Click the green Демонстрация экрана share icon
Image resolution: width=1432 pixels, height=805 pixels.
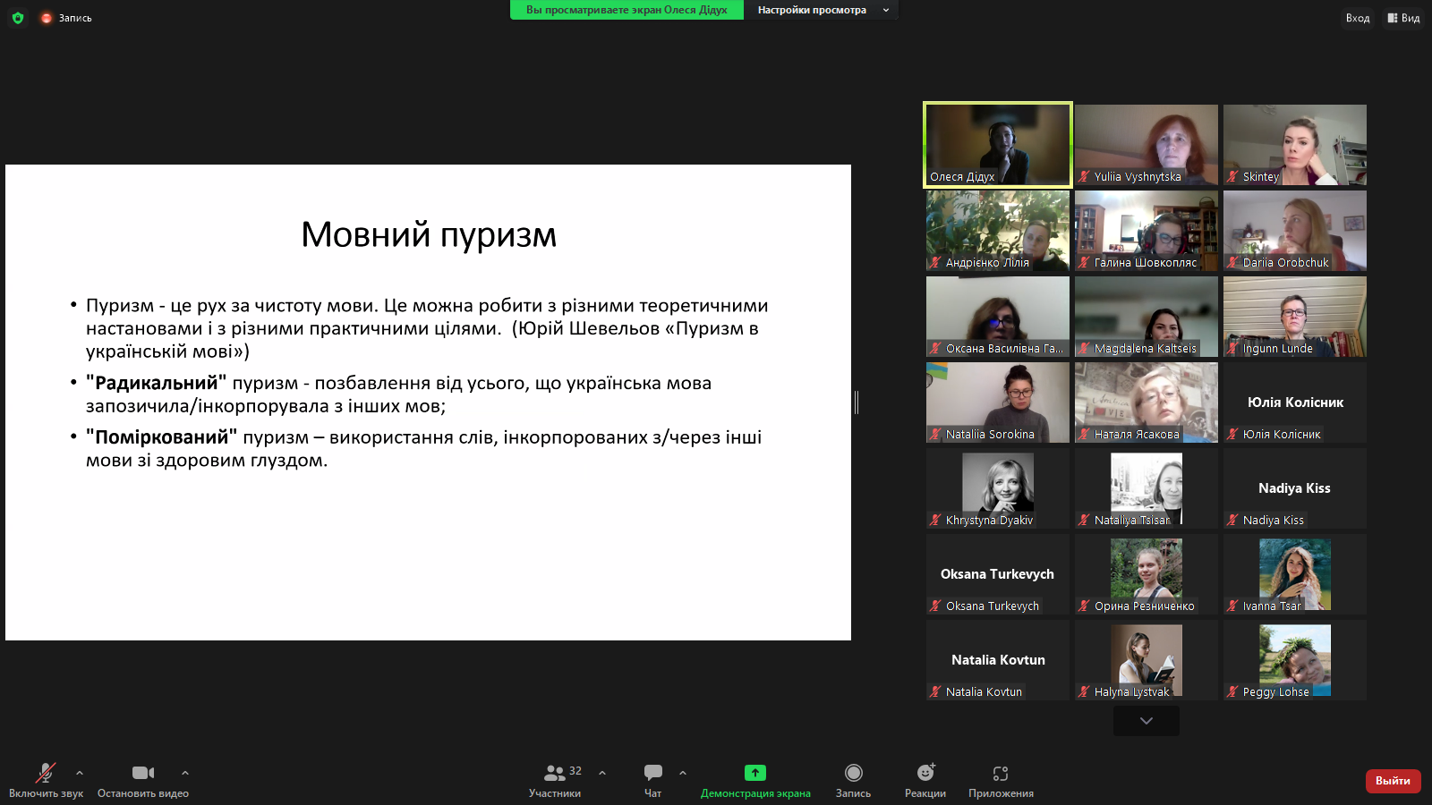(755, 773)
